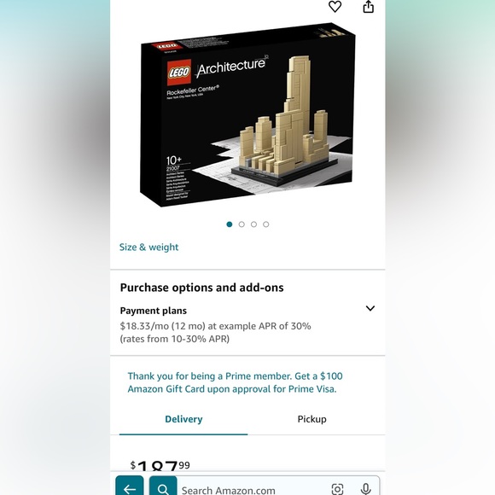Open the camera lens scan icon
The width and height of the screenshot is (495, 495).
[337, 489]
